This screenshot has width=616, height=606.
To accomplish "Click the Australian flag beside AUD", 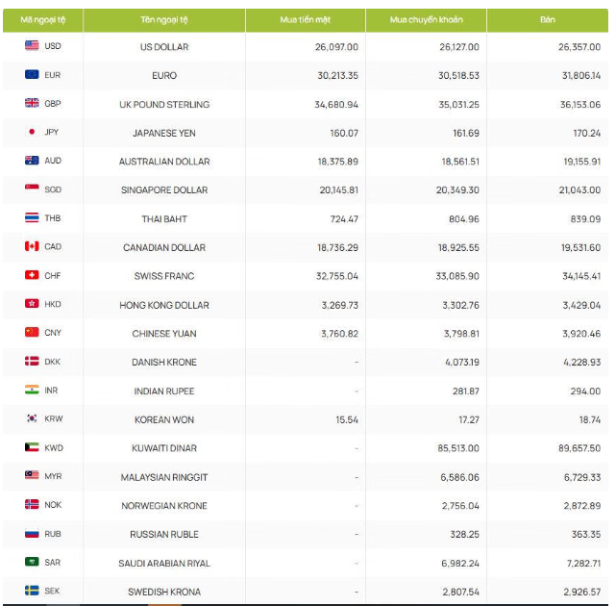I will 32,161.
